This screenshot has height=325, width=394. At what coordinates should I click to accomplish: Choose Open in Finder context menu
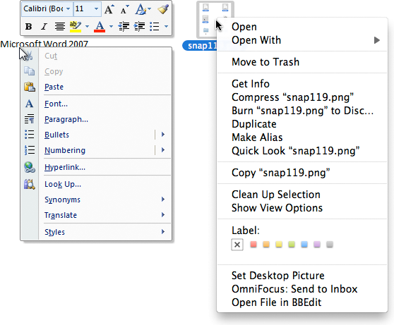pyautogui.click(x=244, y=27)
